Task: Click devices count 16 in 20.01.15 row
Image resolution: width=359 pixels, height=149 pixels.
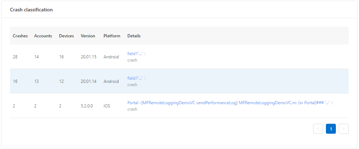Action: tap(62, 57)
